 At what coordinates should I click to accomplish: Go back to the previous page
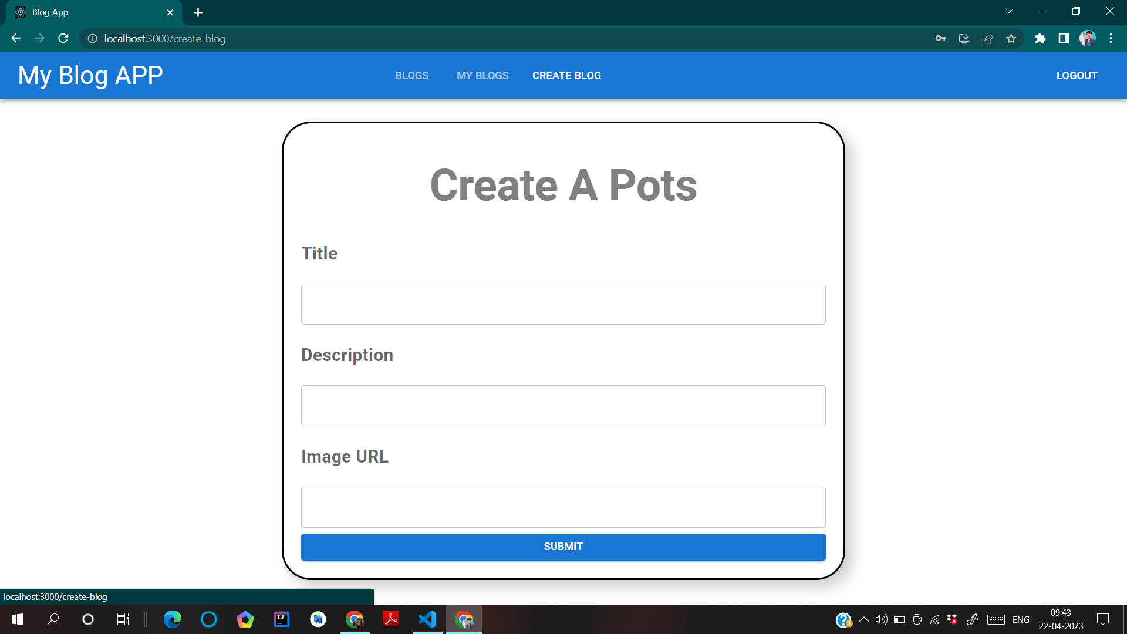pyautogui.click(x=16, y=39)
